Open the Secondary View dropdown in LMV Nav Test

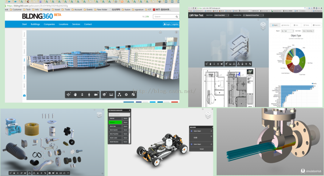pos(253,15)
